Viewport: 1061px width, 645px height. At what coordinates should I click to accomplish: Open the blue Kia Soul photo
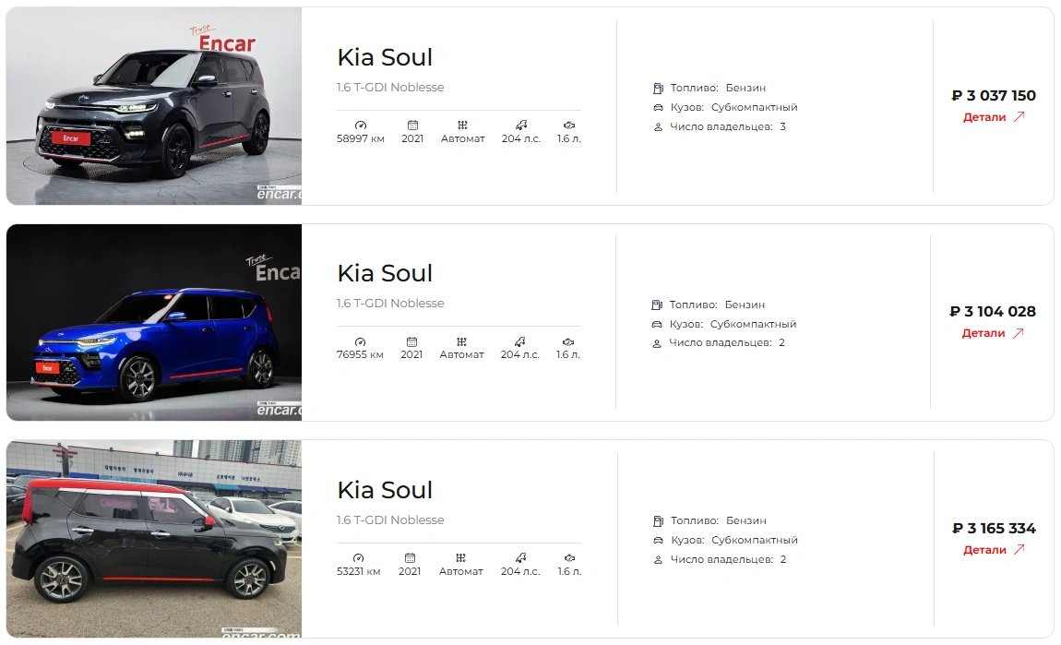pos(154,322)
